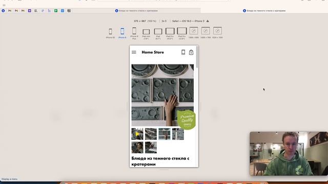Play the video thumbnail with yellow play icon

click(137, 134)
